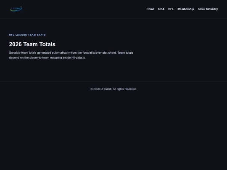Click All rights reserved in the footer

click(124, 89)
